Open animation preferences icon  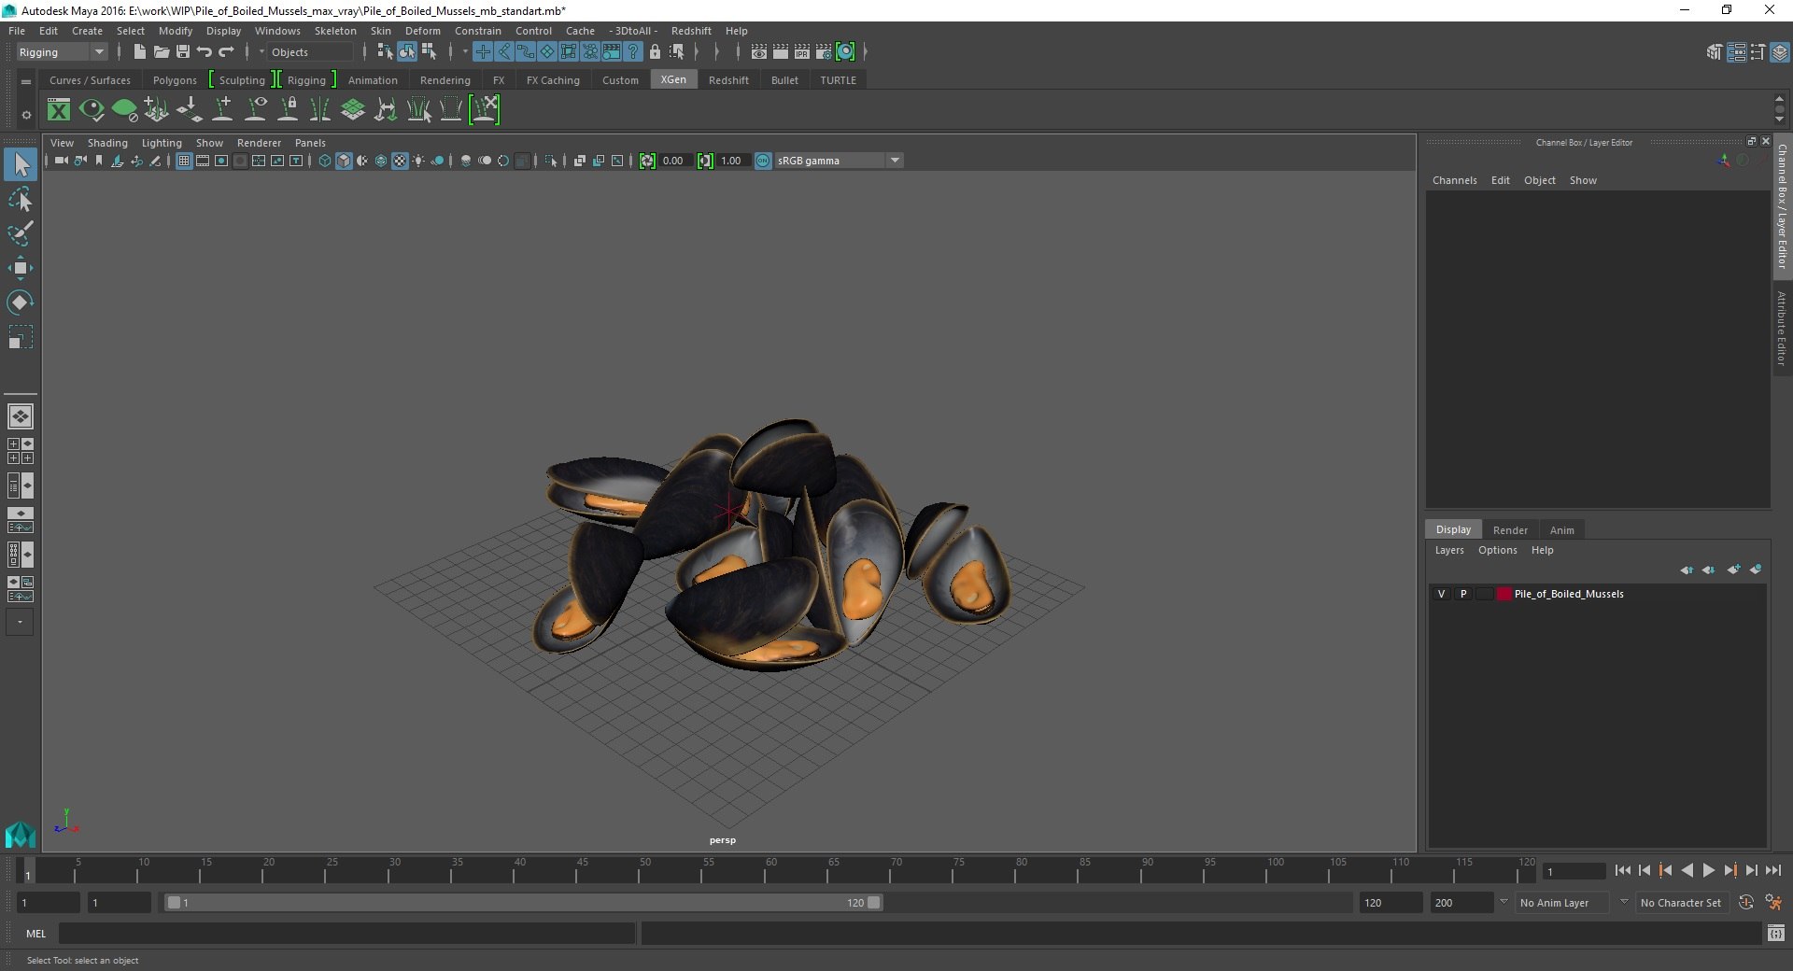1773,903
